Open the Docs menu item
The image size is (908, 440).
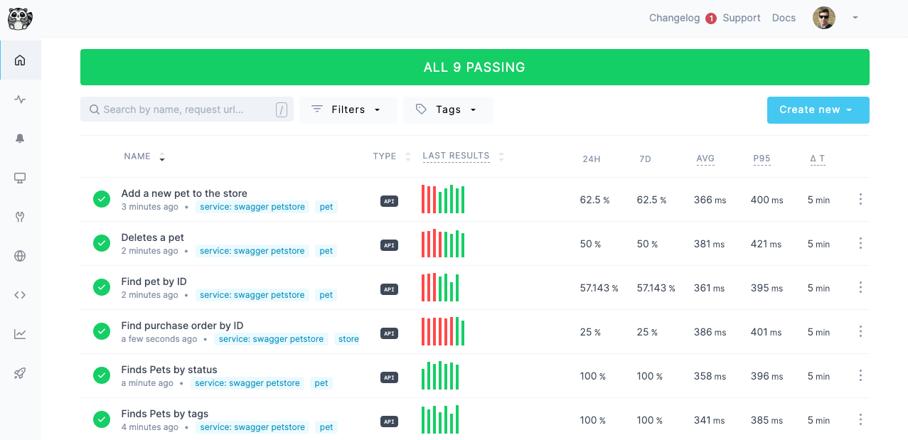(x=784, y=18)
